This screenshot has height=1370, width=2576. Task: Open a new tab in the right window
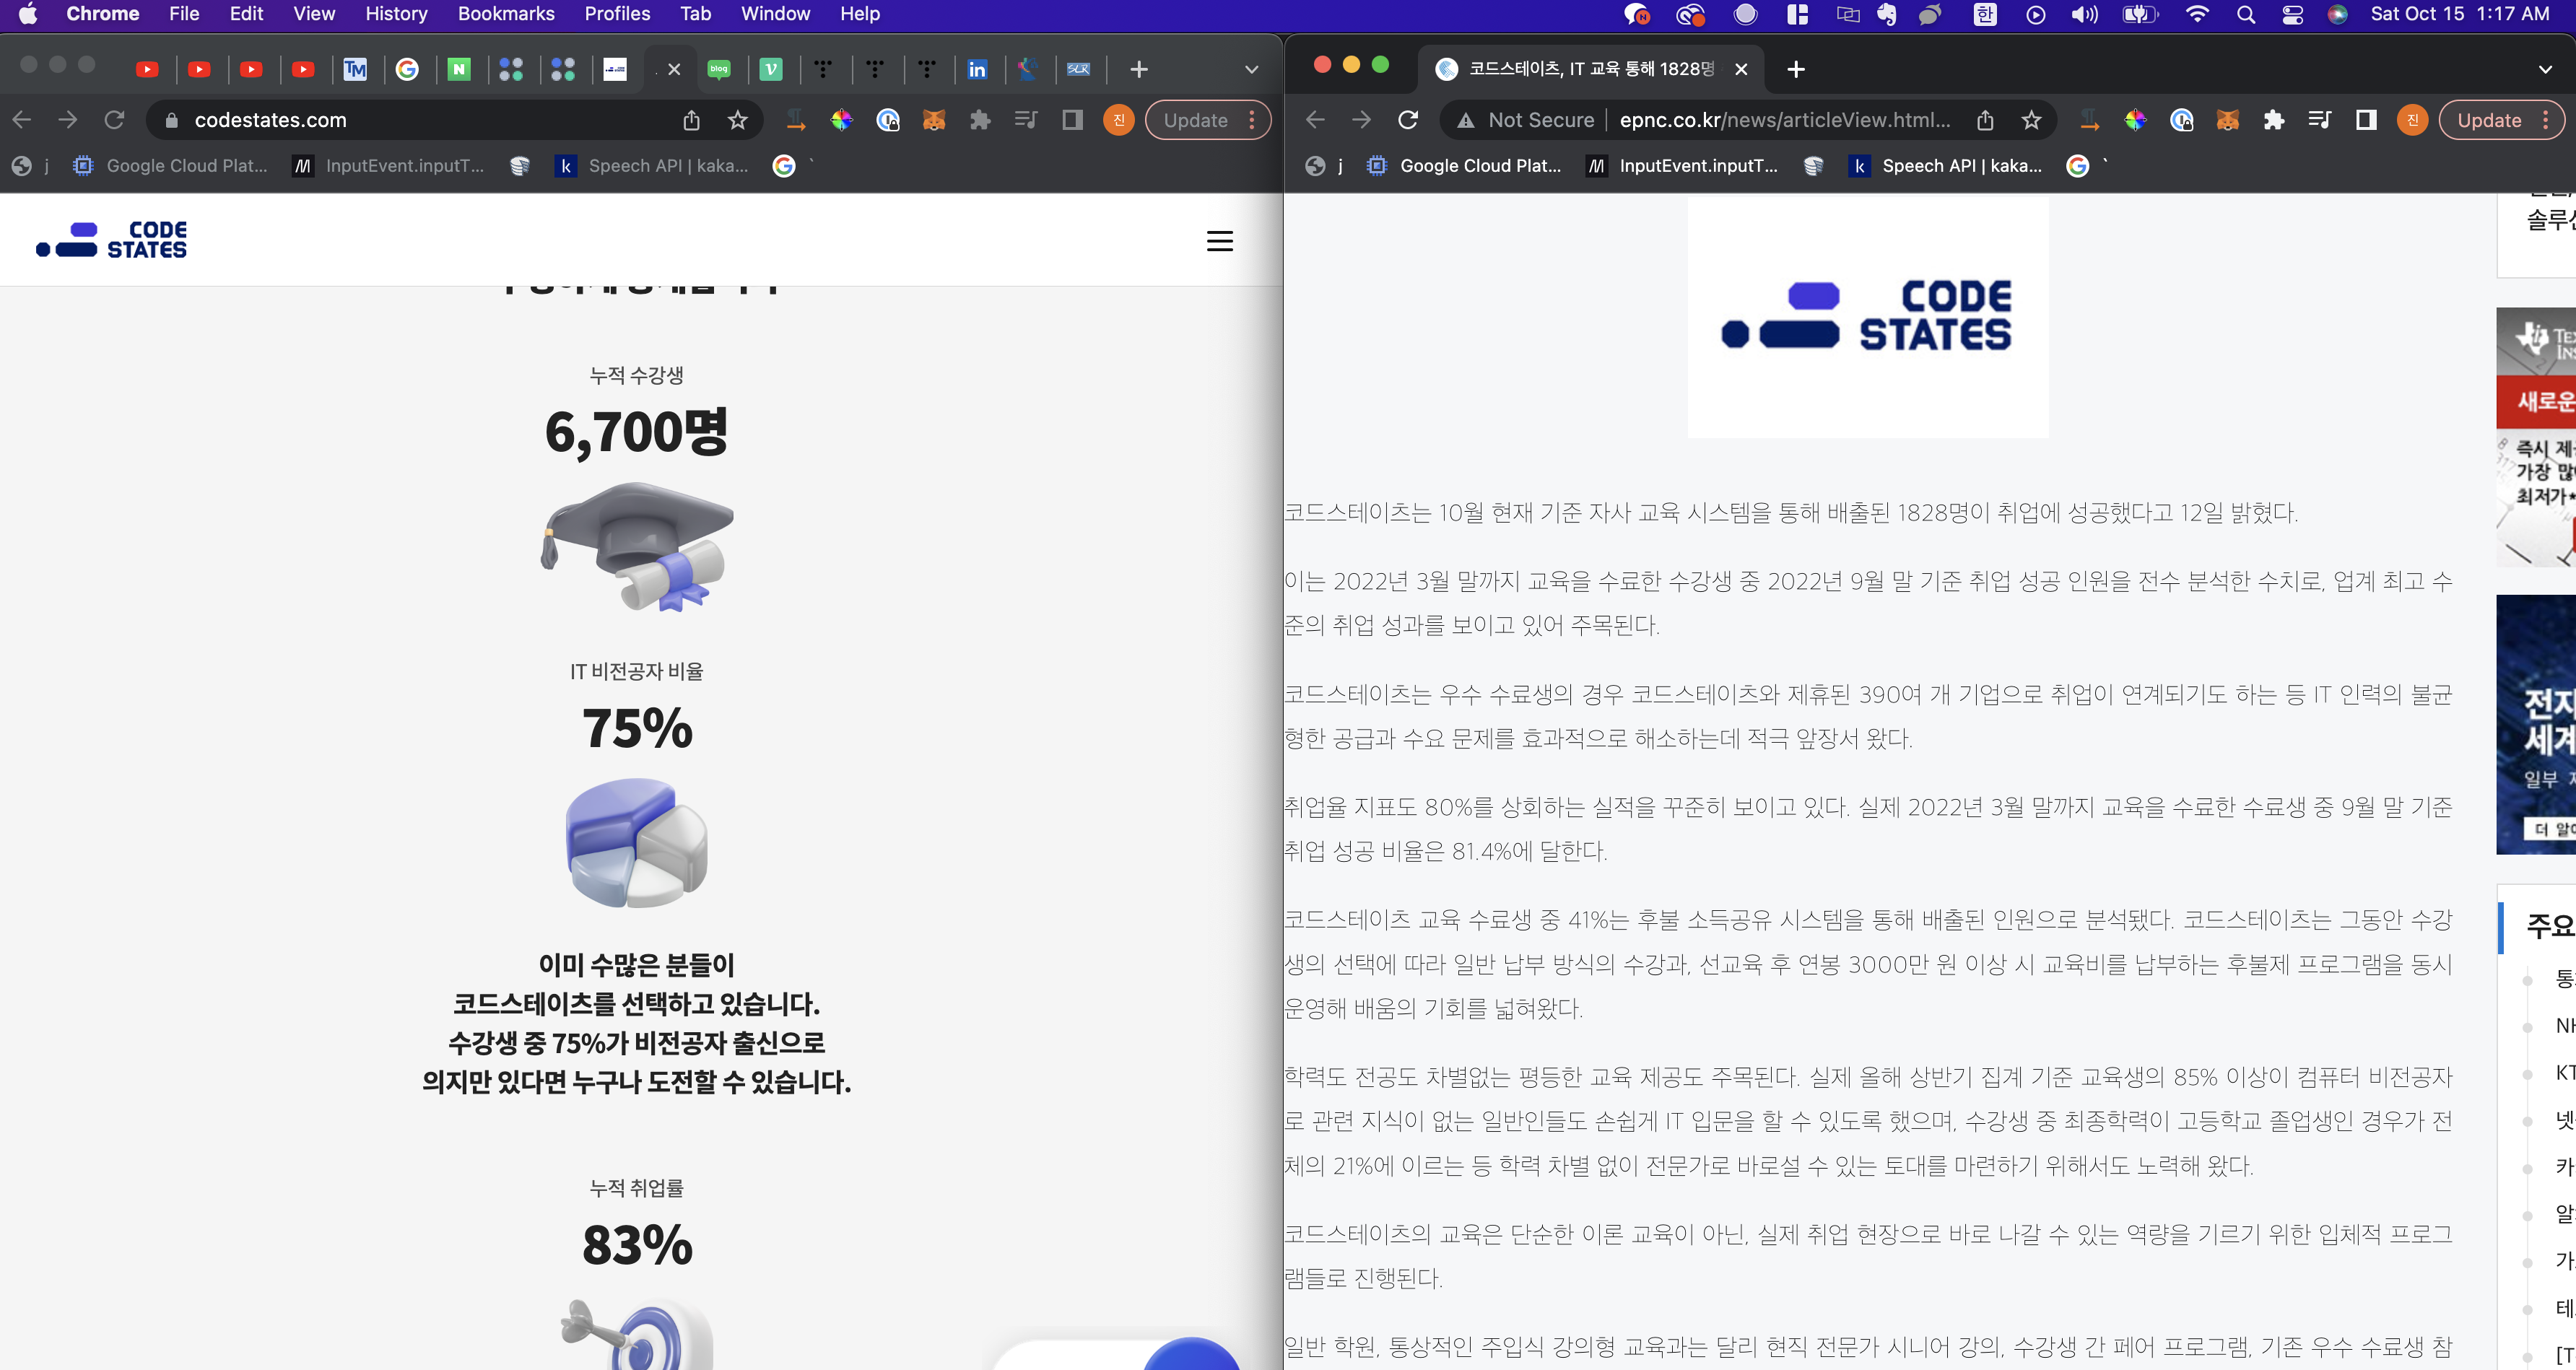(1796, 69)
